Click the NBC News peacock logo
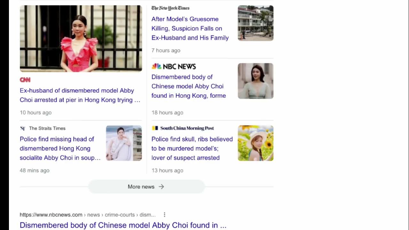 [157, 66]
